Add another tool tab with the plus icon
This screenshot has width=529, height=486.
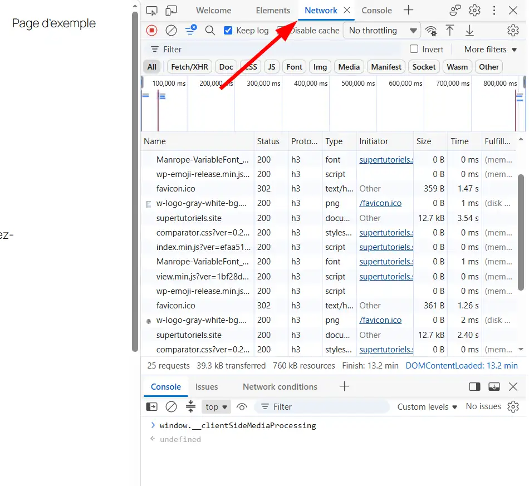408,10
